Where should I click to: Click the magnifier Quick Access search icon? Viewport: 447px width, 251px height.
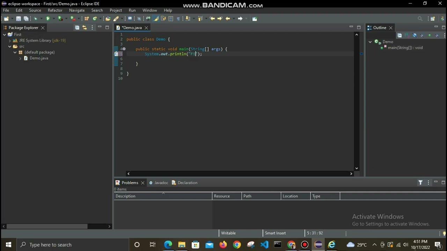420,18
